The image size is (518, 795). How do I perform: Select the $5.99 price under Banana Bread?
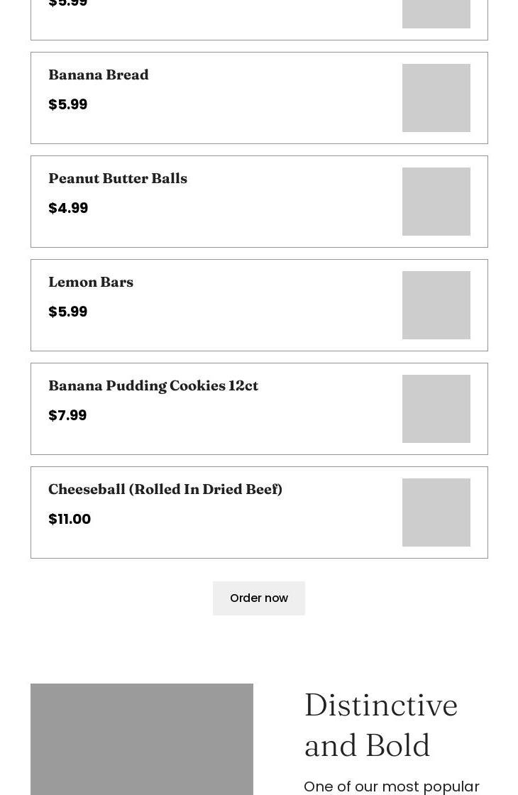point(67,104)
